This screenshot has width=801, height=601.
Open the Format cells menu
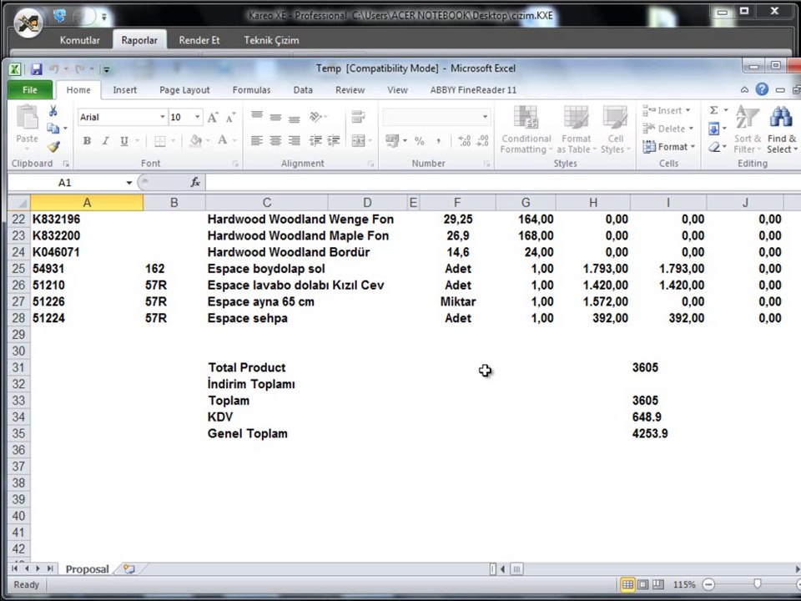669,147
